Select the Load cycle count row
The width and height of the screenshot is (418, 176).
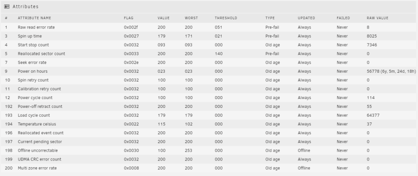pyautogui.click(x=209, y=115)
